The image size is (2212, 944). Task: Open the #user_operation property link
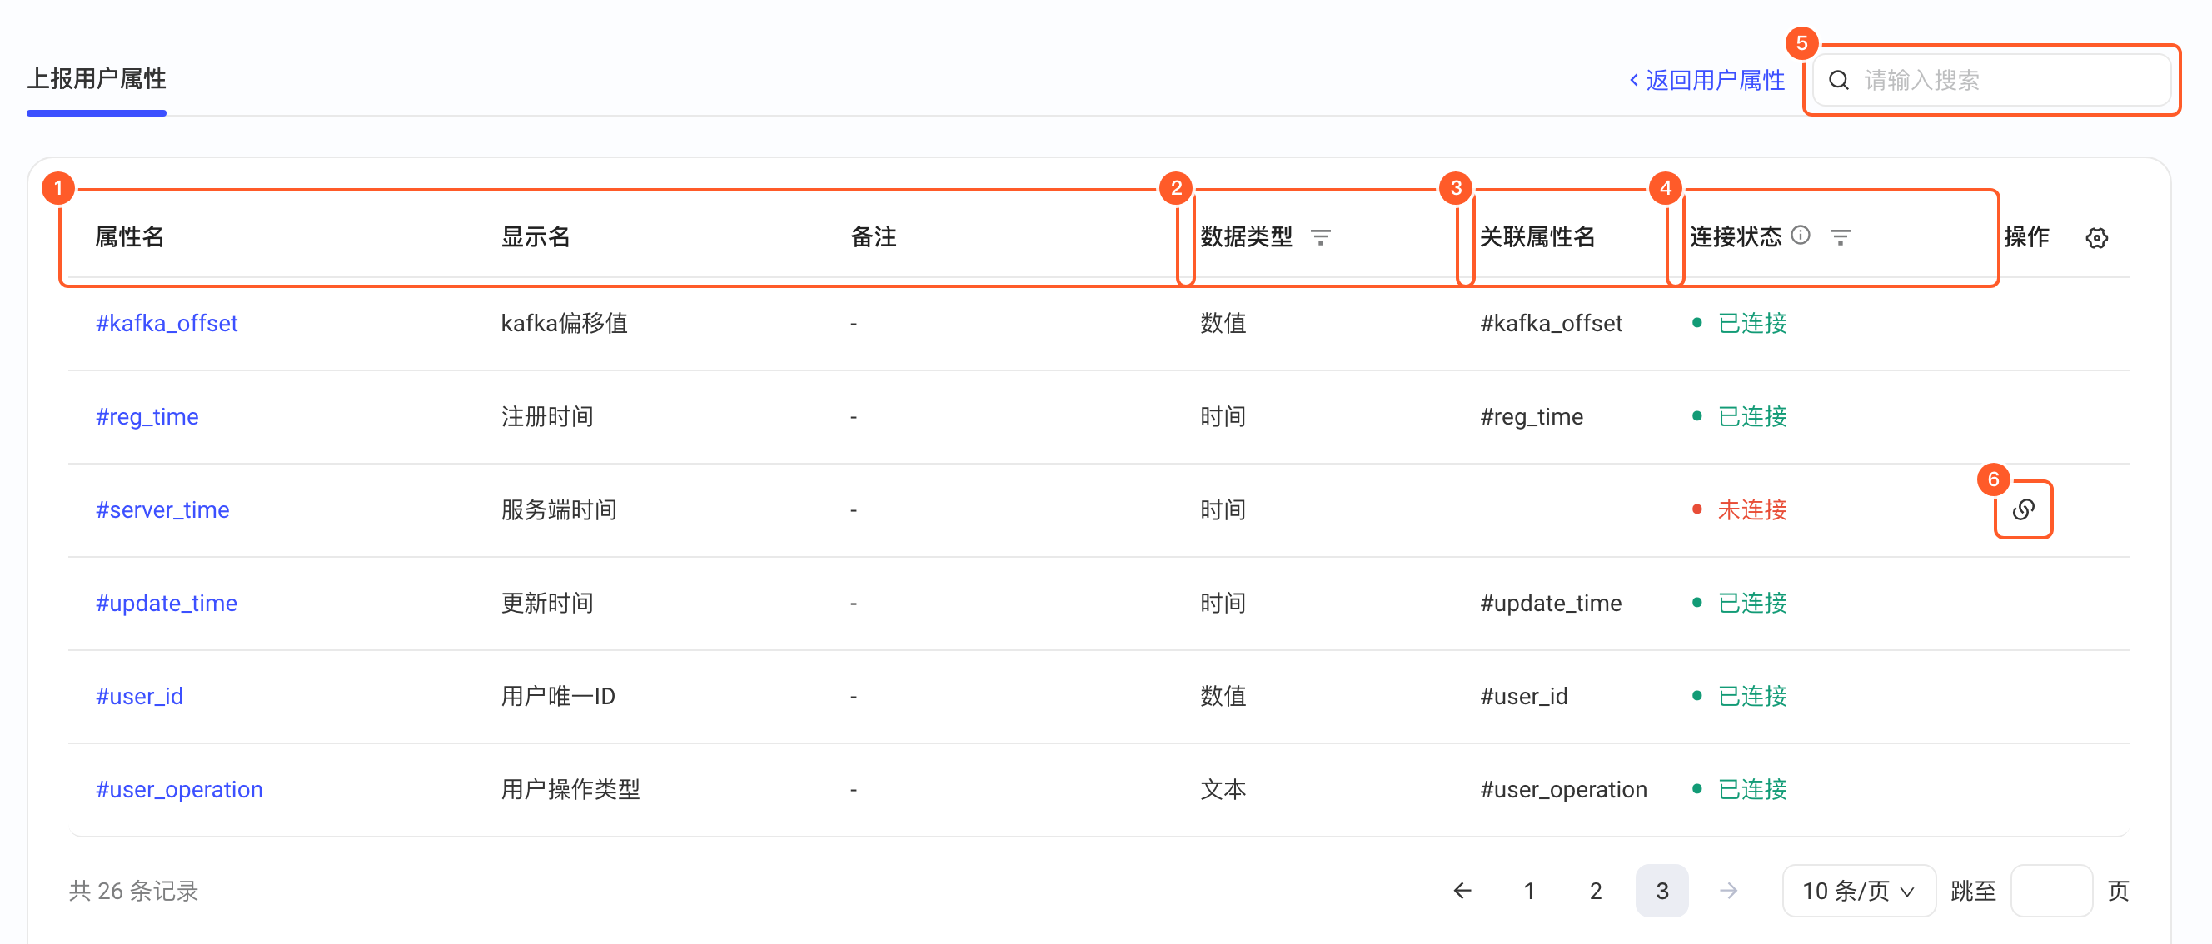pos(179,789)
